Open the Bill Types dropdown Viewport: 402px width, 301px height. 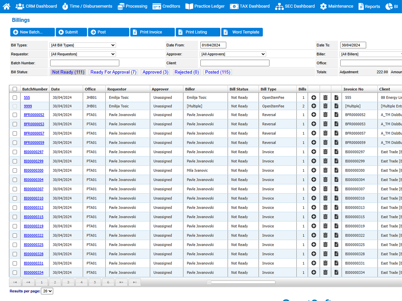pos(82,45)
